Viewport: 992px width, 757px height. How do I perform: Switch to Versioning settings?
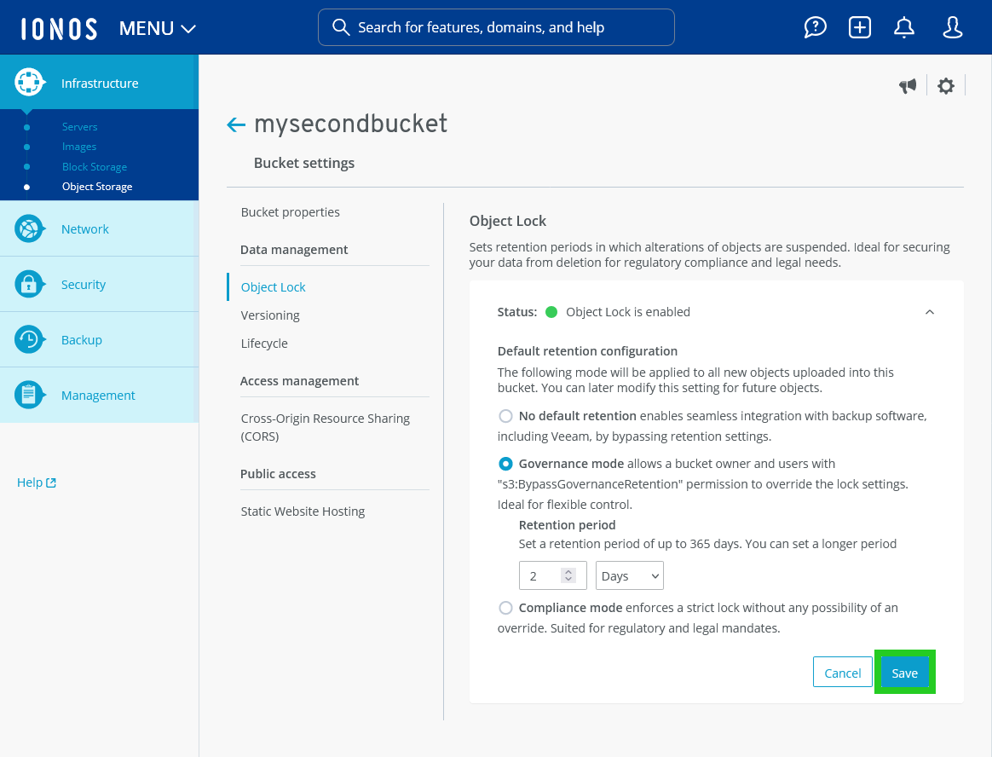click(x=270, y=315)
